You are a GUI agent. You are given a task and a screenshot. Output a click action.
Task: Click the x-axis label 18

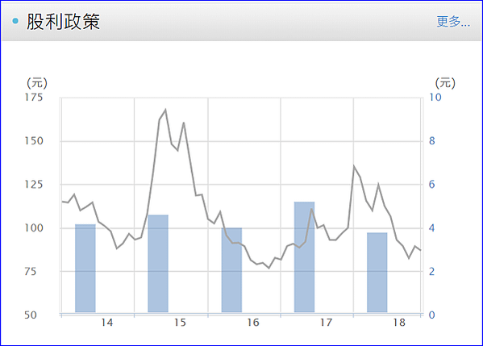[x=399, y=323]
